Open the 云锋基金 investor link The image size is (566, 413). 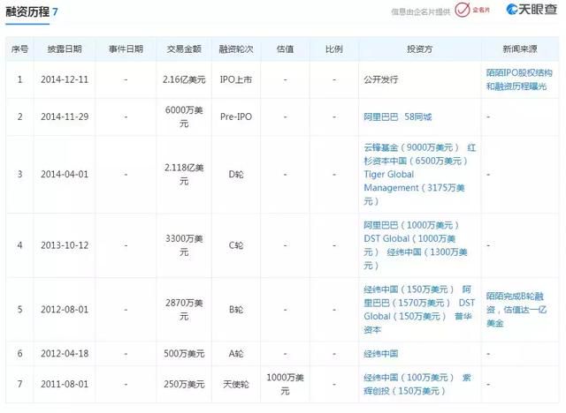point(410,147)
